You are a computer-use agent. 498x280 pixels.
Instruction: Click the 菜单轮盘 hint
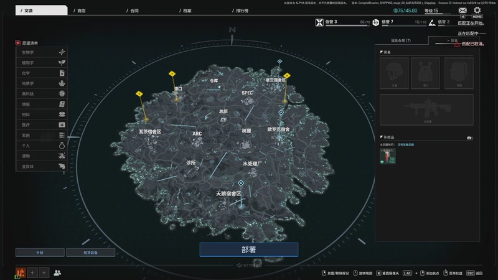(x=453, y=273)
